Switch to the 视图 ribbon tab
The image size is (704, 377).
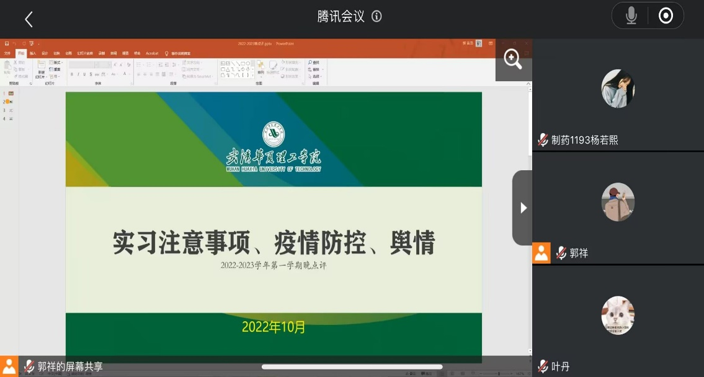(x=125, y=53)
